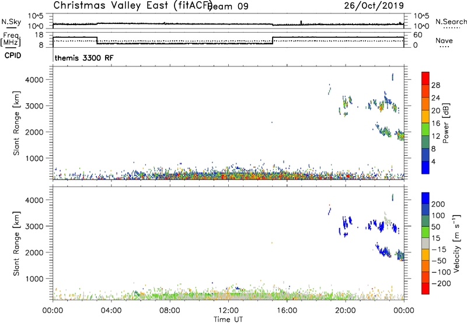
Task: Click the 60 tick on Nave axis
Action: (417, 35)
